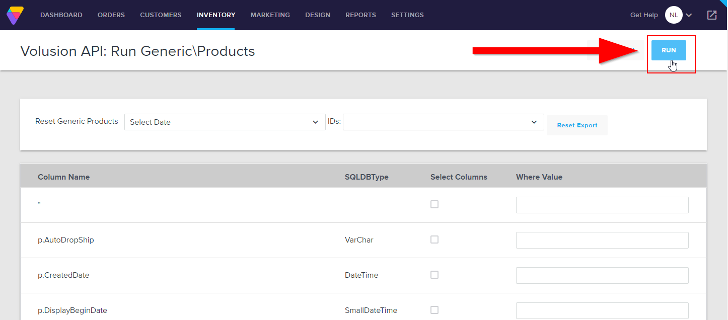The image size is (728, 320).
Task: Click the p.AutoDropShip row label
Action: click(x=66, y=240)
